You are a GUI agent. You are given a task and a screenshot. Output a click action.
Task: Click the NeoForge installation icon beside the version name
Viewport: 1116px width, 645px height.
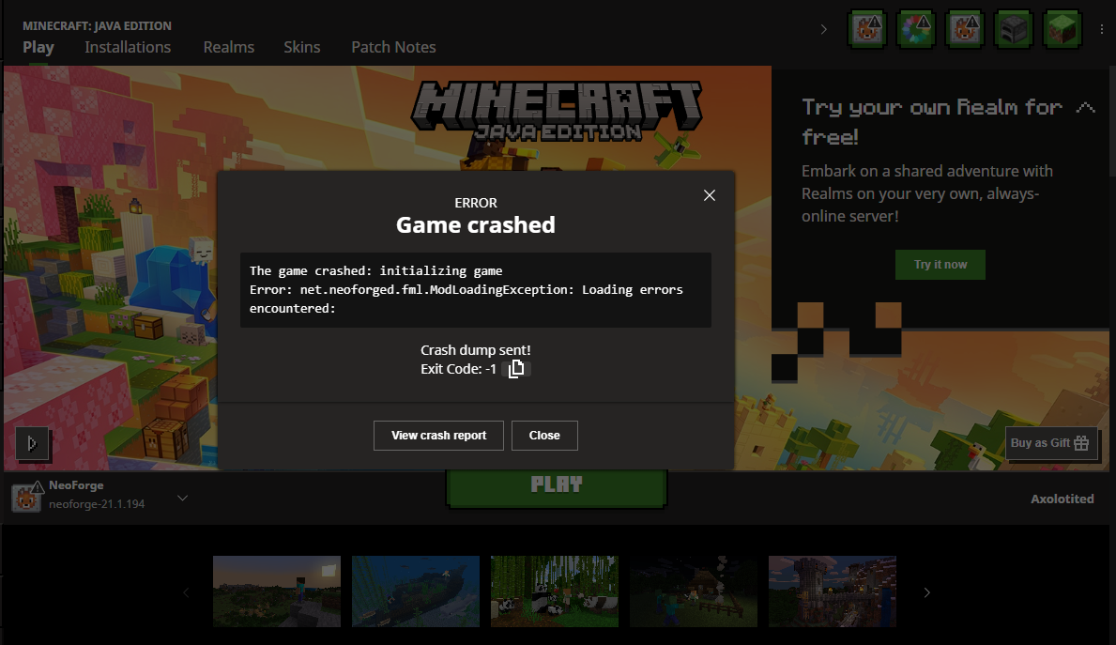coord(26,497)
